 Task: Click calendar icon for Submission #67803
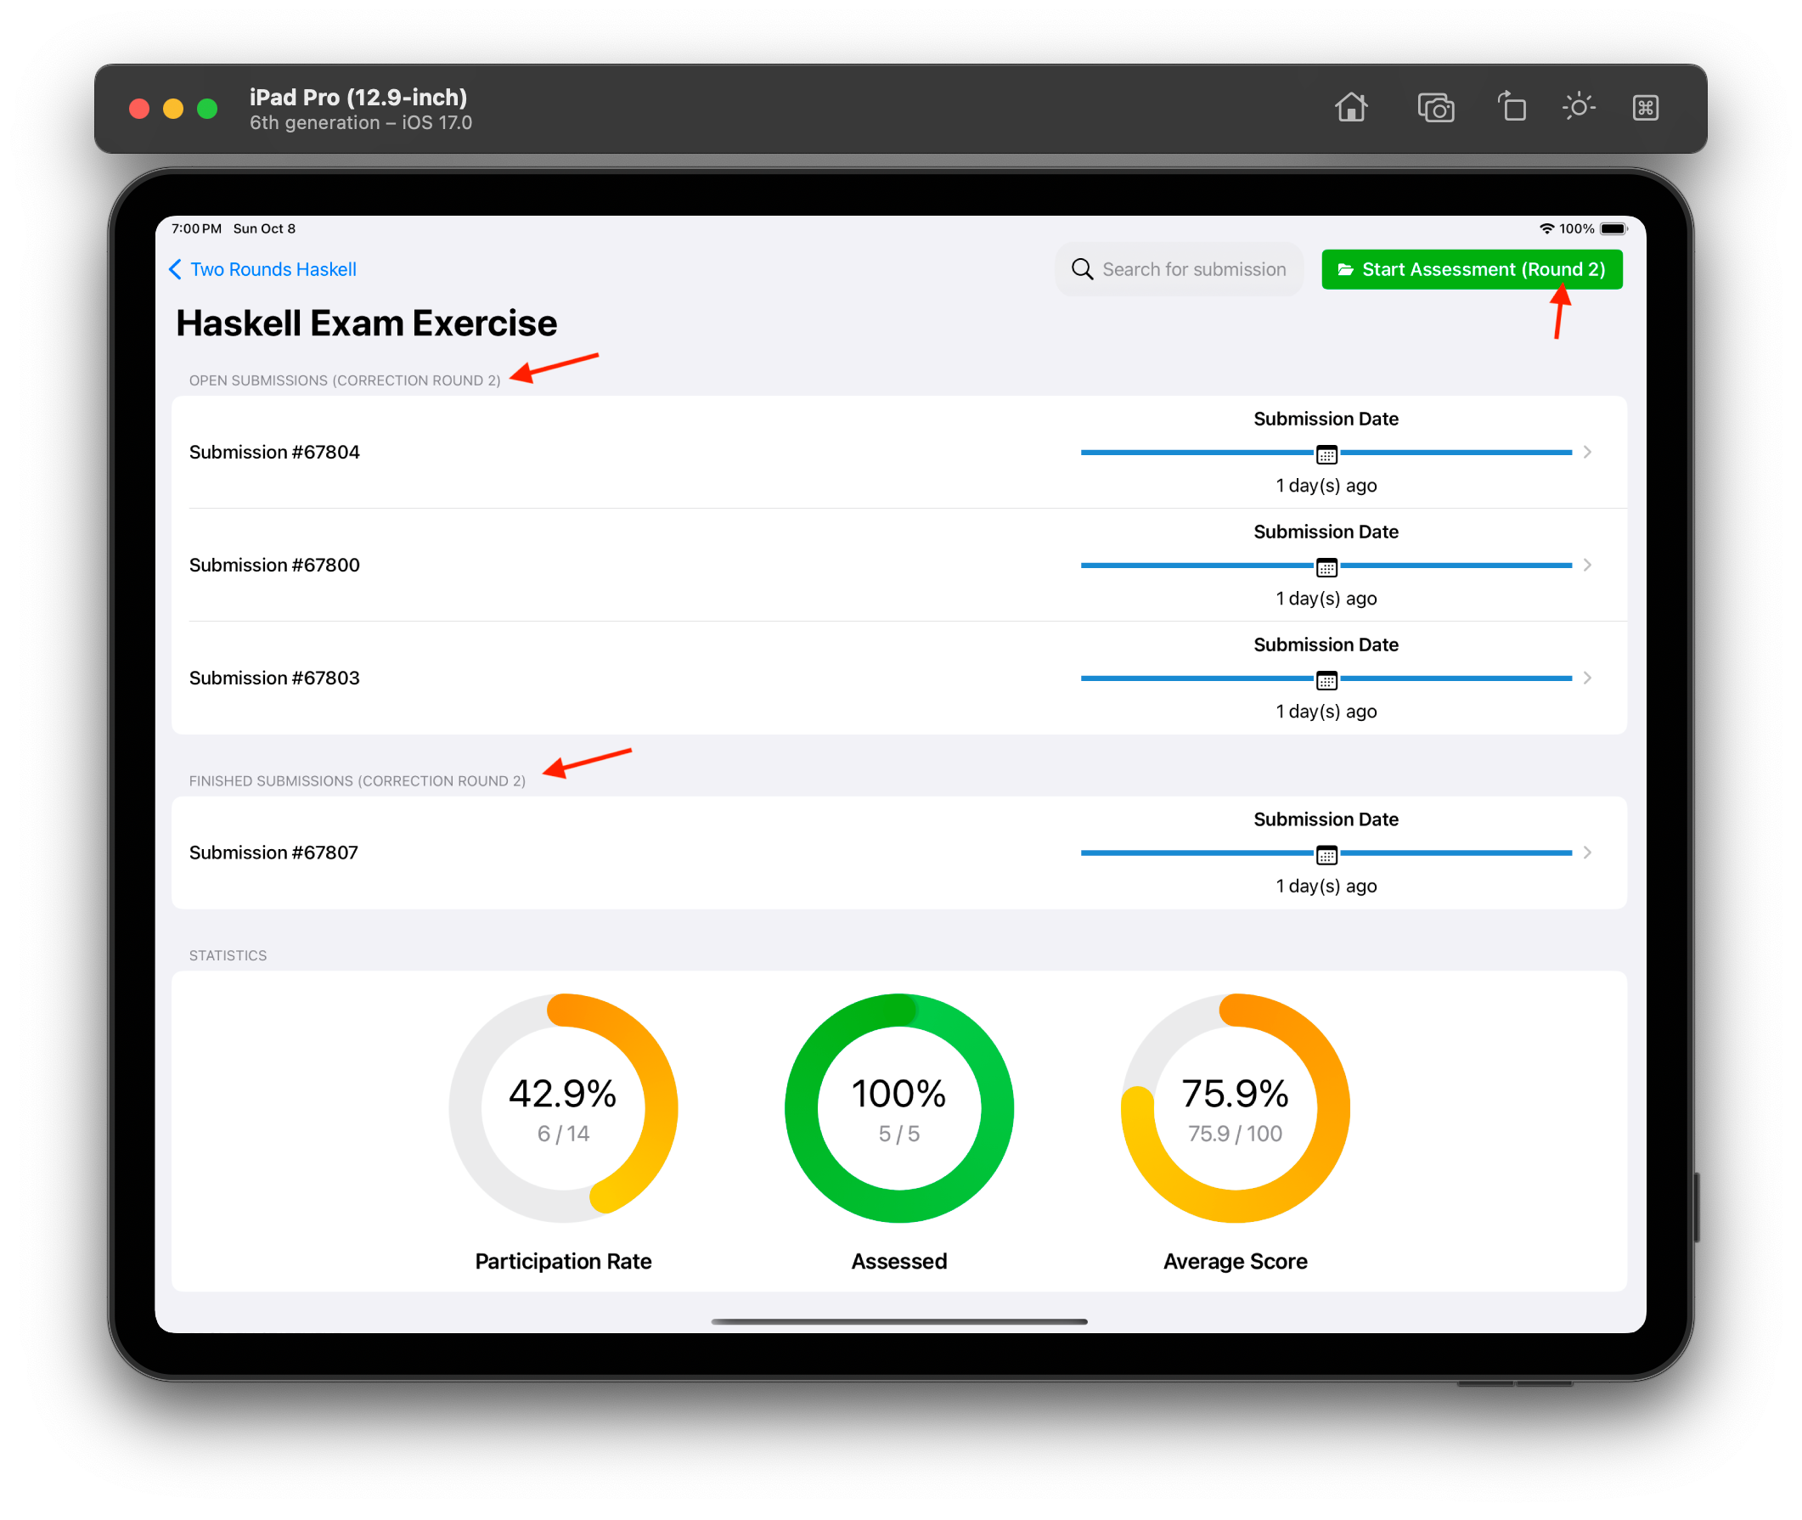point(1326,679)
